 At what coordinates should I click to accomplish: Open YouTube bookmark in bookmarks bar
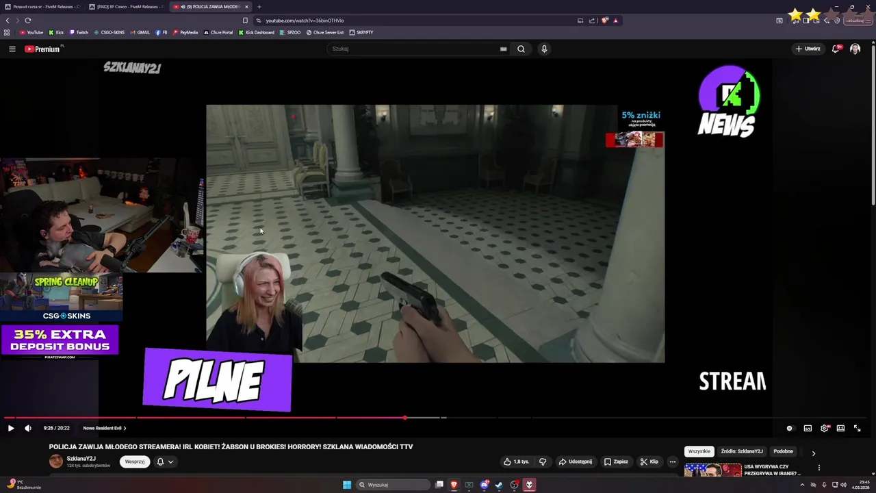[31, 32]
